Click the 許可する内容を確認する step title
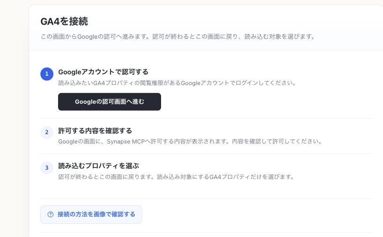The width and height of the screenshot is (383, 237). pyautogui.click(x=95, y=131)
